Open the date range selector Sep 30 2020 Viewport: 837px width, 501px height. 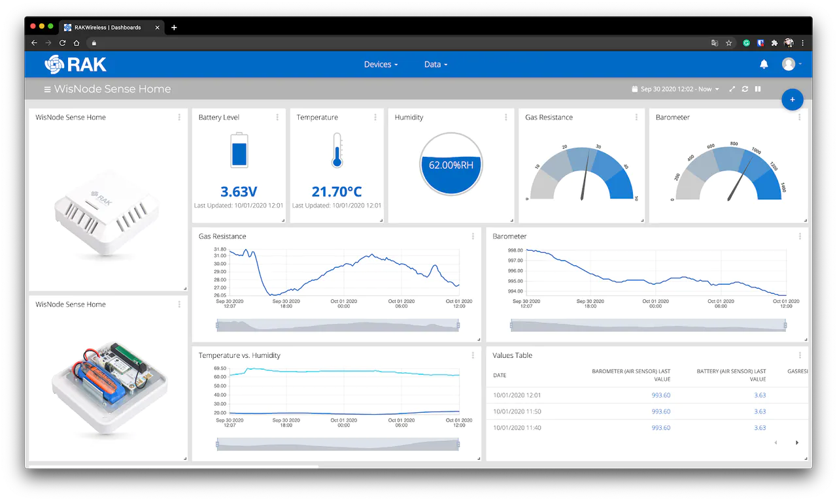pos(675,89)
